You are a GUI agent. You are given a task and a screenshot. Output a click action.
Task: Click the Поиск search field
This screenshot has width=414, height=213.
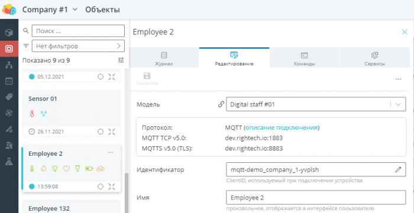pyautogui.click(x=78, y=31)
